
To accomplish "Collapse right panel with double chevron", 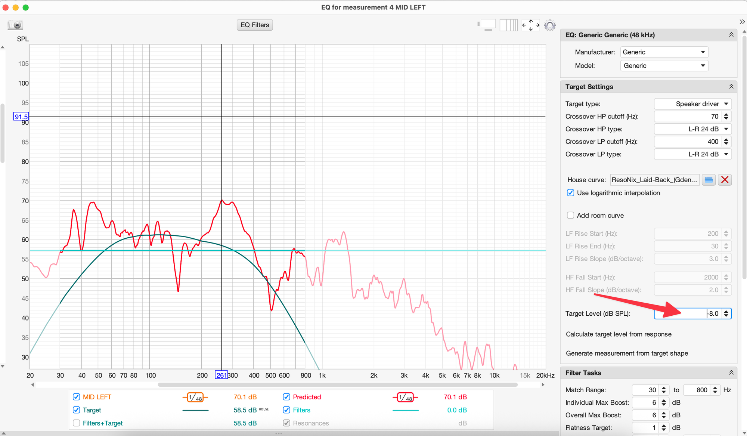I will pos(742,22).
